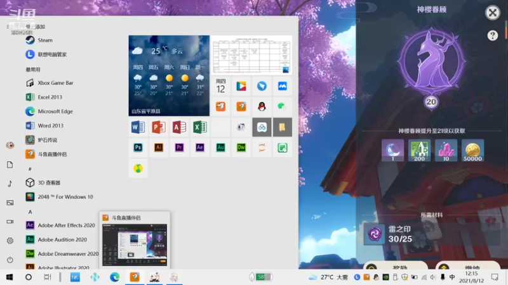Open Microsoft Edge in the app list

(49, 111)
